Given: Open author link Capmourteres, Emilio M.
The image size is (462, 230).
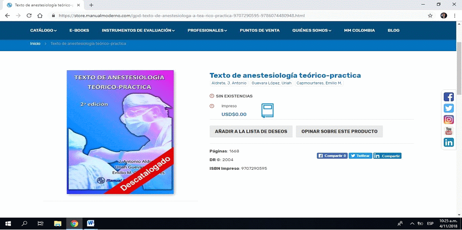Looking at the screenshot, I should pos(320,84).
